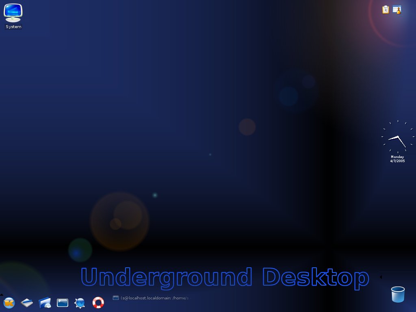Launch the Konqueror web browser globe icon
416x312 pixels.
[80, 303]
